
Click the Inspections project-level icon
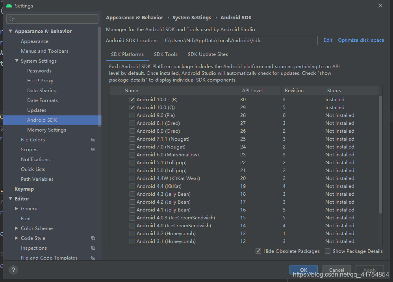(93, 248)
